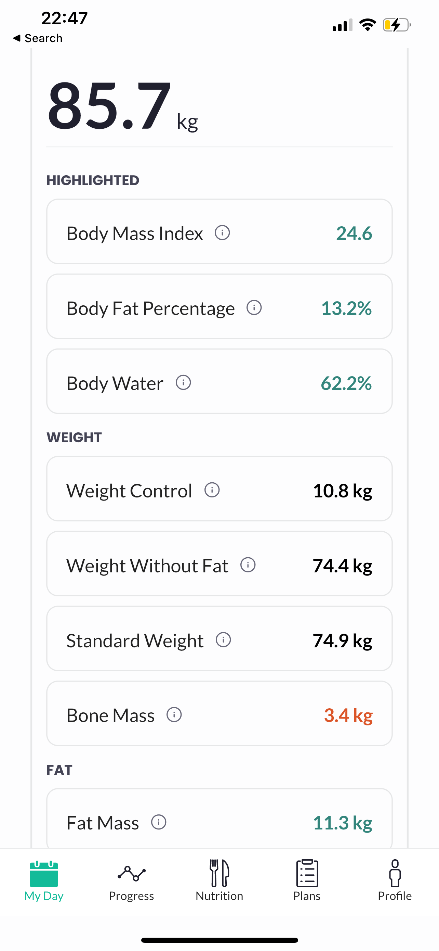Go to the Plans tab
The image size is (439, 951).
307,880
